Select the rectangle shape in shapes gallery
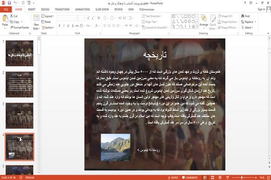The height and width of the screenshot is (180, 271). pyautogui.click(x=186, y=16)
